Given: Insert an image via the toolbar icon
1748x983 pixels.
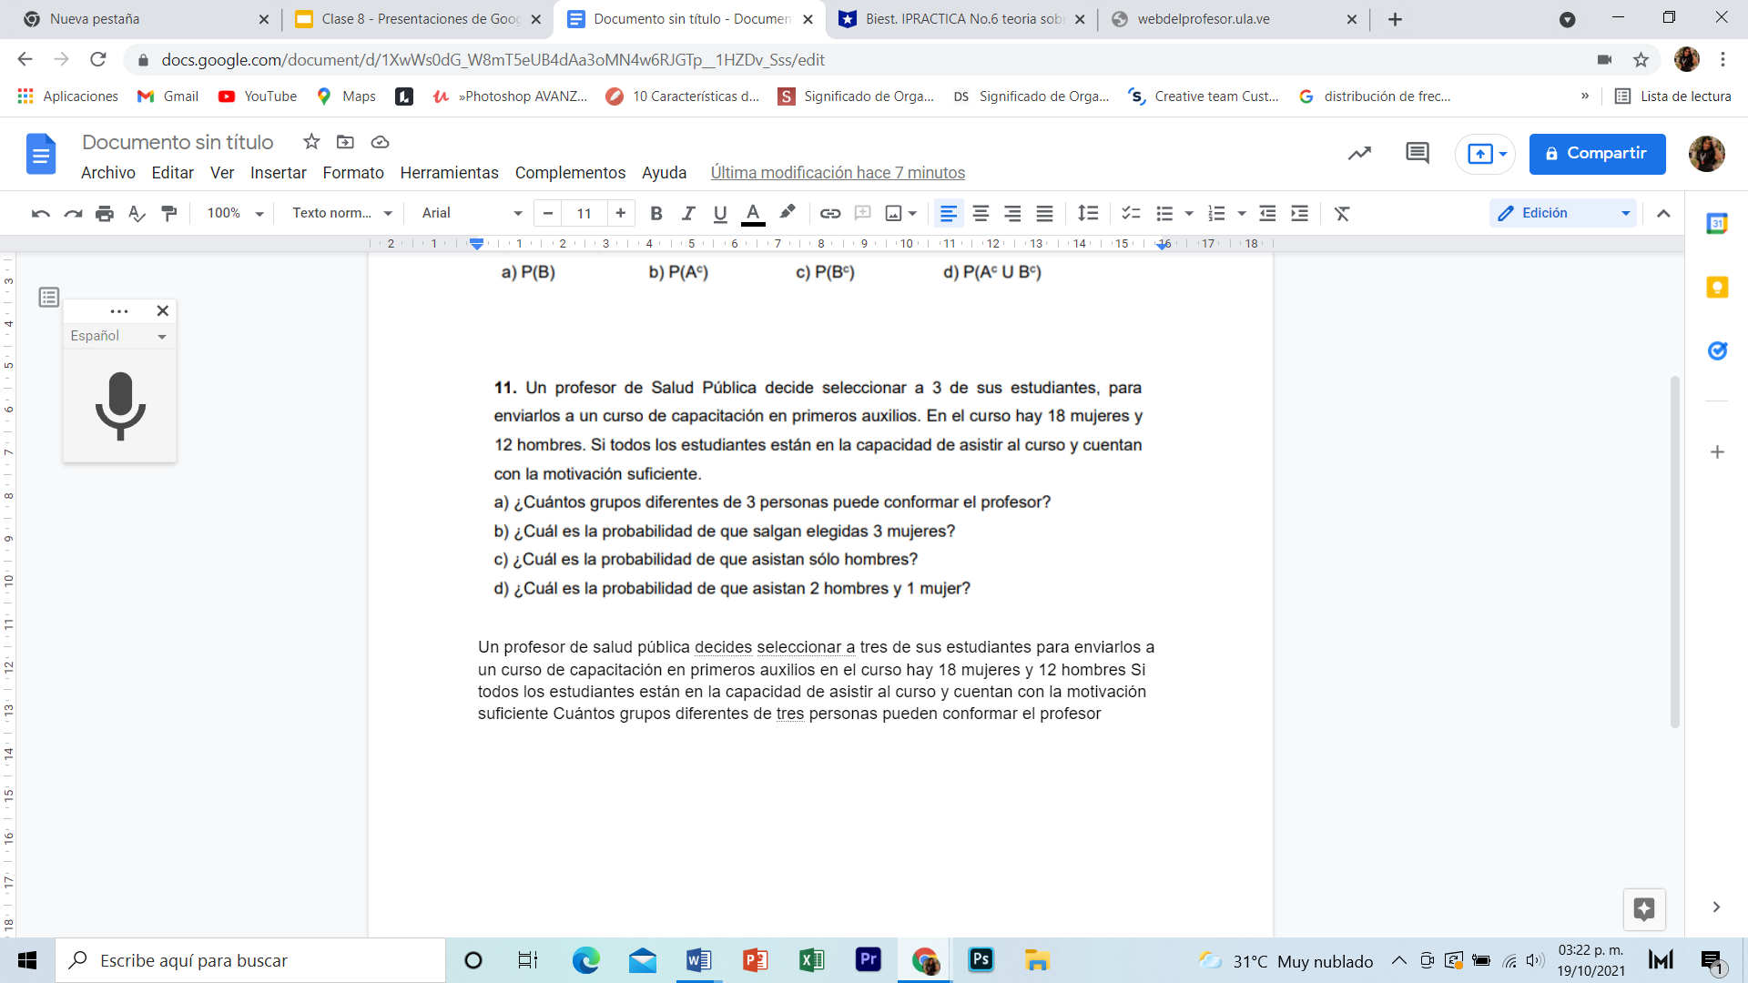Looking at the screenshot, I should click(x=894, y=213).
